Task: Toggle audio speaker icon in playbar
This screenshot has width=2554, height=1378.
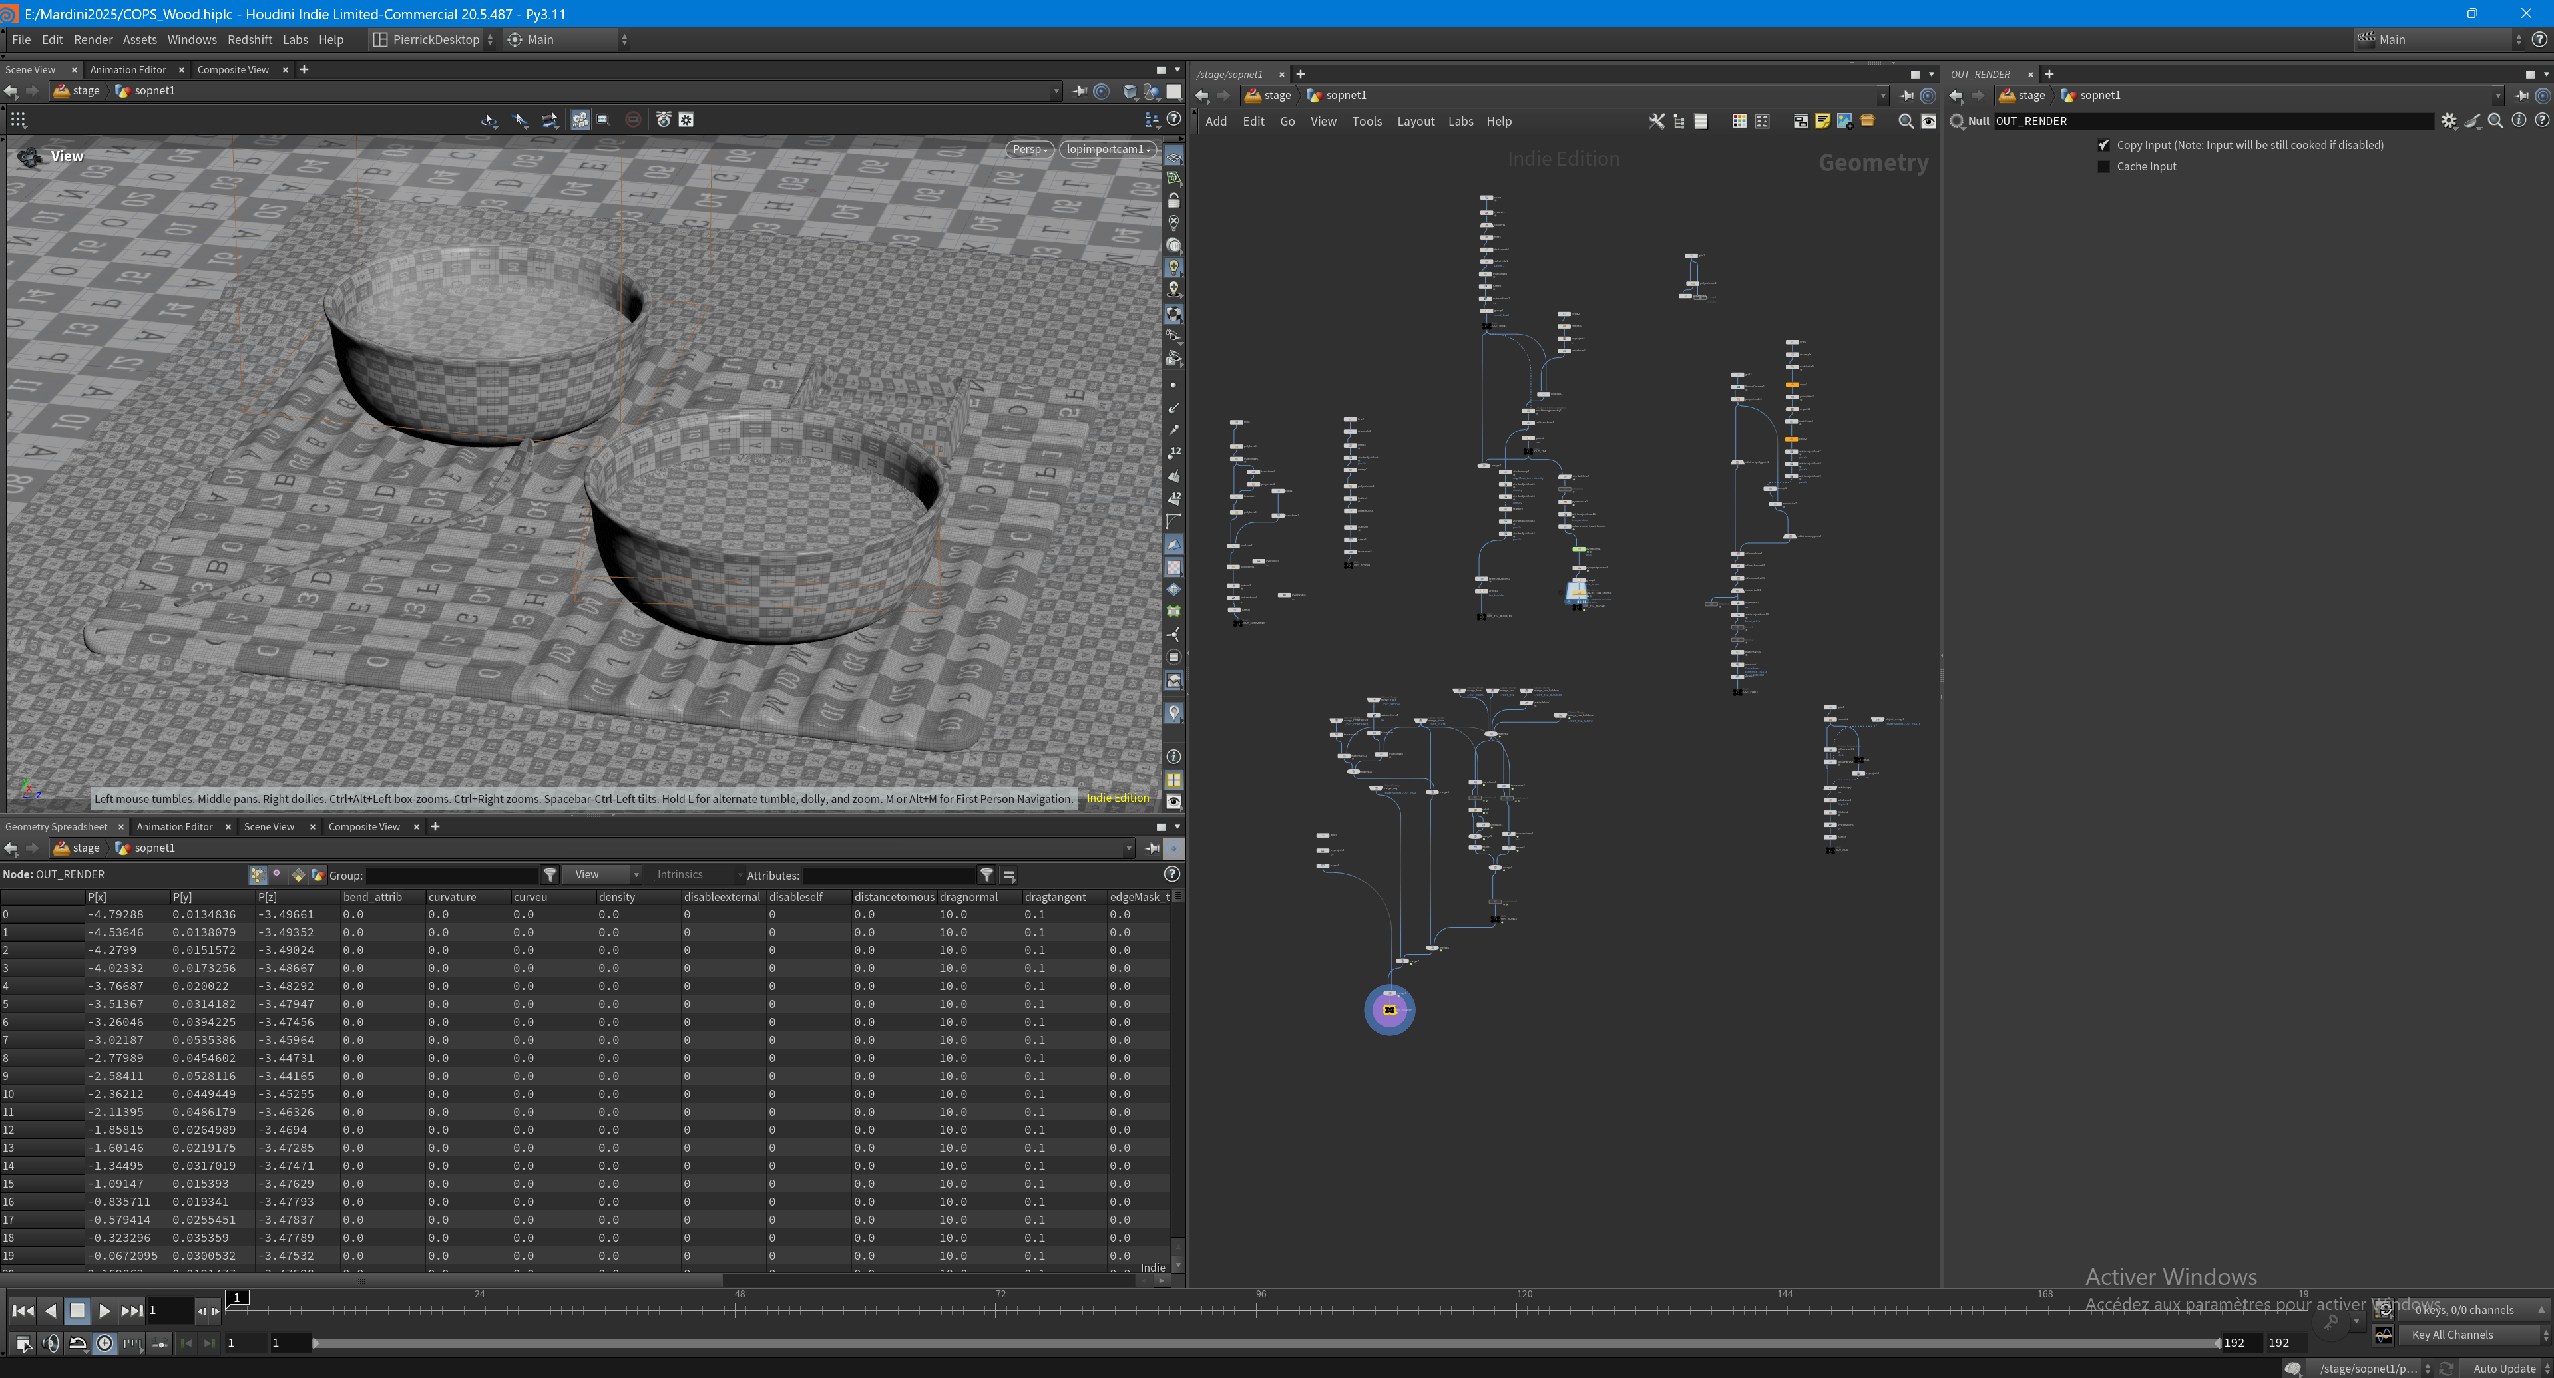Action: click(x=51, y=1343)
